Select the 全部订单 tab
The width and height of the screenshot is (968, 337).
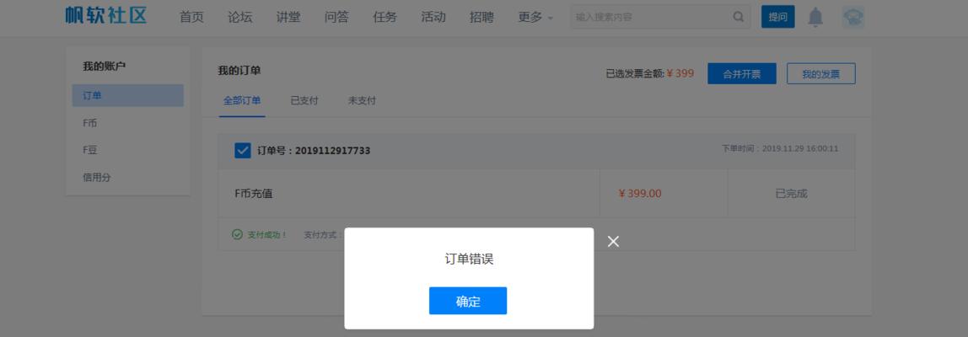pos(242,100)
